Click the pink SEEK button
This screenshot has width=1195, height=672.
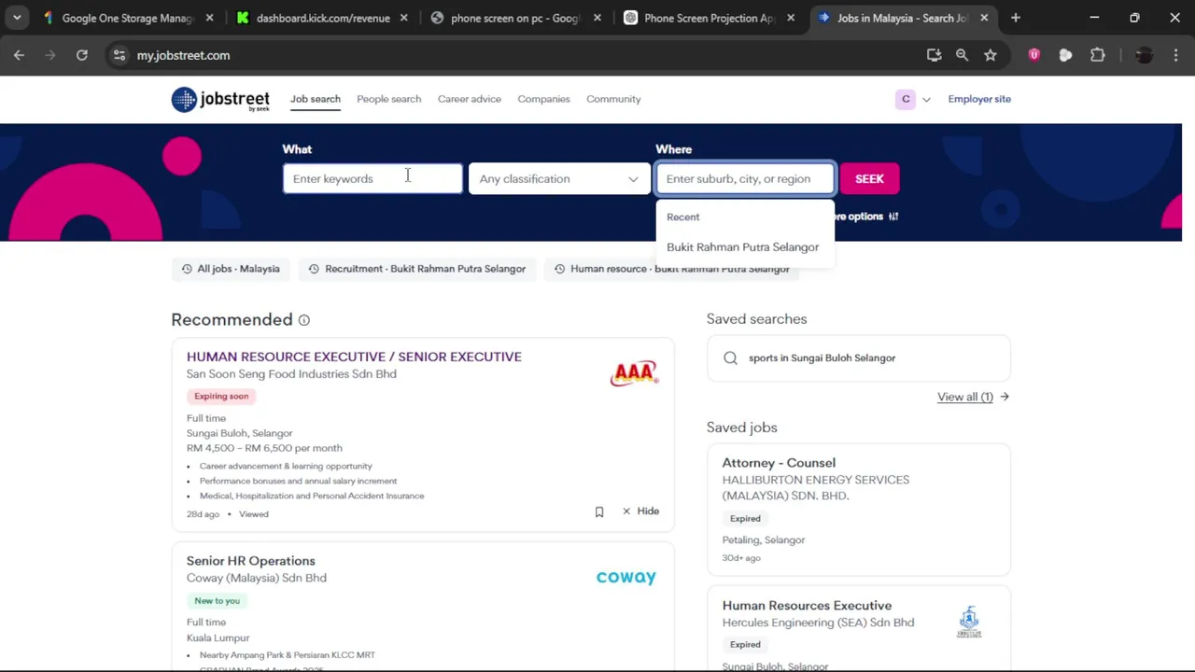coord(869,179)
